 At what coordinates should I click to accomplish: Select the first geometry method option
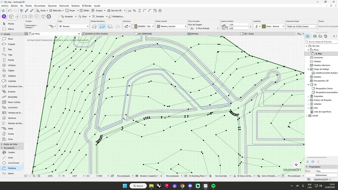[x=94, y=26]
